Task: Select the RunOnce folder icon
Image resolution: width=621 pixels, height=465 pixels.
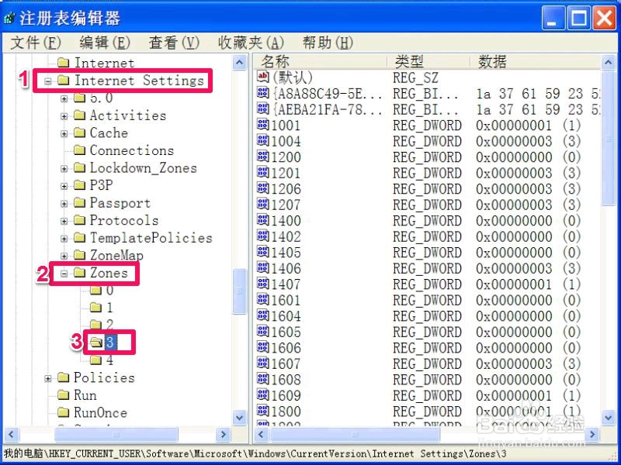Action: (x=64, y=412)
